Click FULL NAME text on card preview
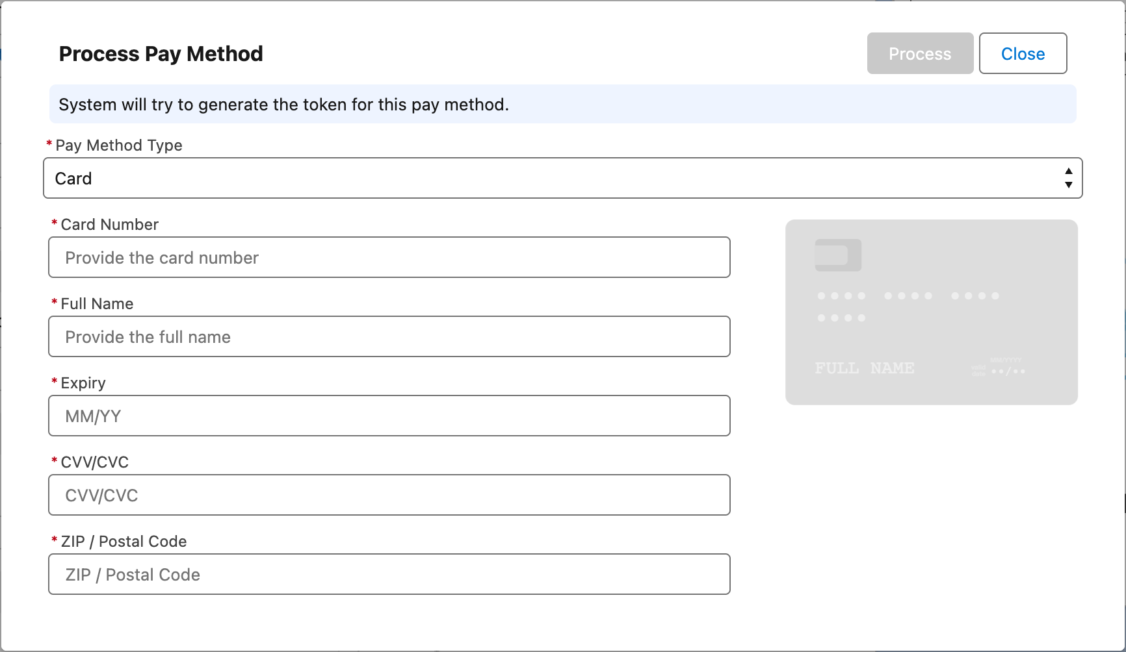 click(865, 368)
